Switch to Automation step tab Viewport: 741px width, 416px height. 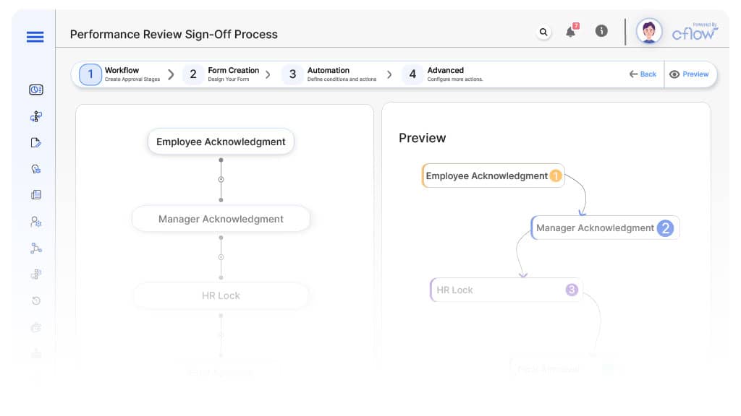(x=330, y=74)
